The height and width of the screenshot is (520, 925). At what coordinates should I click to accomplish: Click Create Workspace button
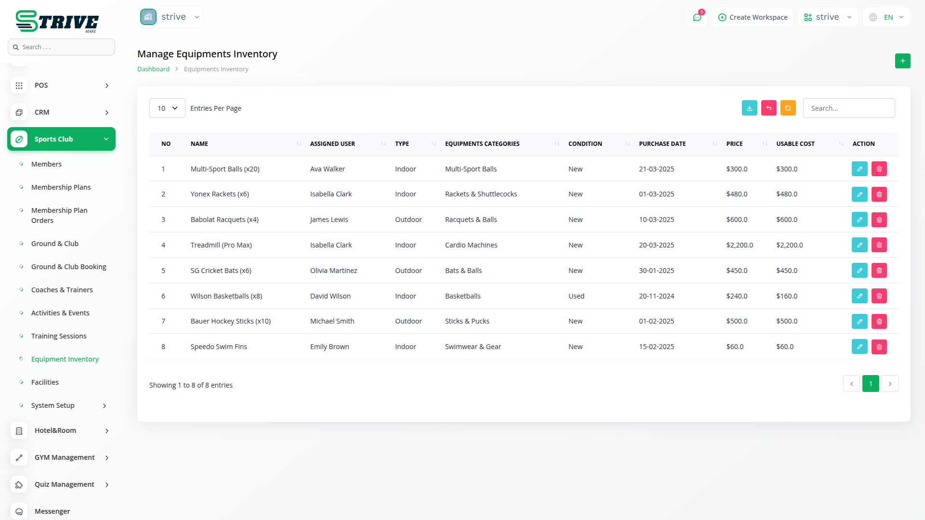tap(753, 17)
